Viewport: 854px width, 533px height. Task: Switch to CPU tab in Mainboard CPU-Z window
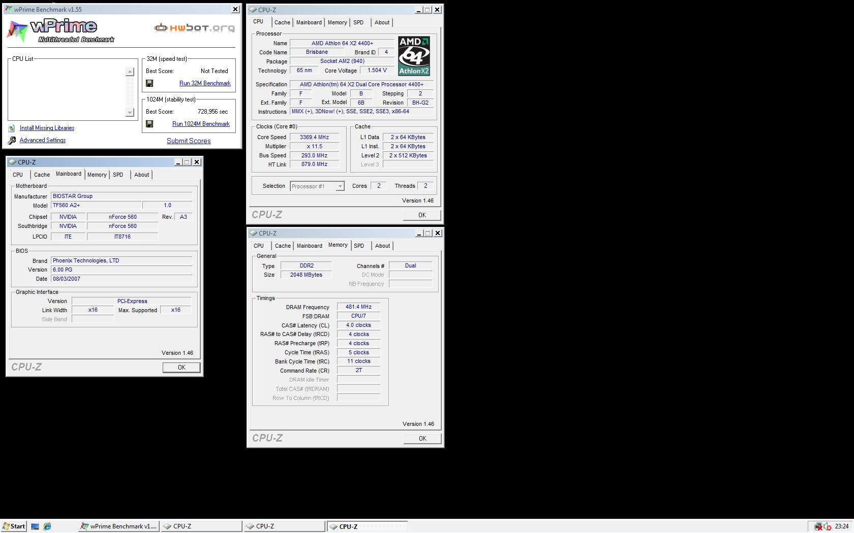tap(18, 175)
